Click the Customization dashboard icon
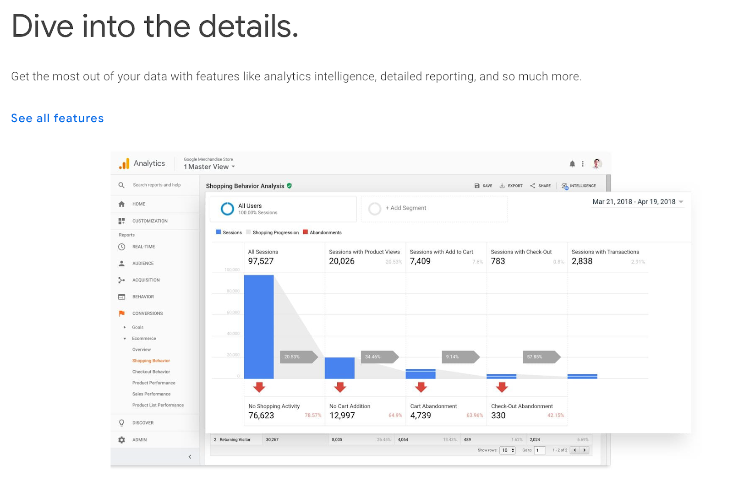The width and height of the screenshot is (733, 486). pos(121,221)
